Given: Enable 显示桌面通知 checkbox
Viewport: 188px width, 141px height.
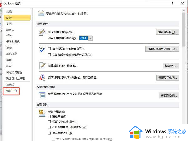Looking at the screenshot, I should (x=49, y=133).
